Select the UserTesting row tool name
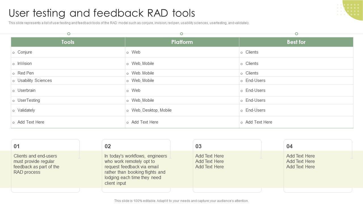The height and width of the screenshot is (204, 363). point(29,100)
